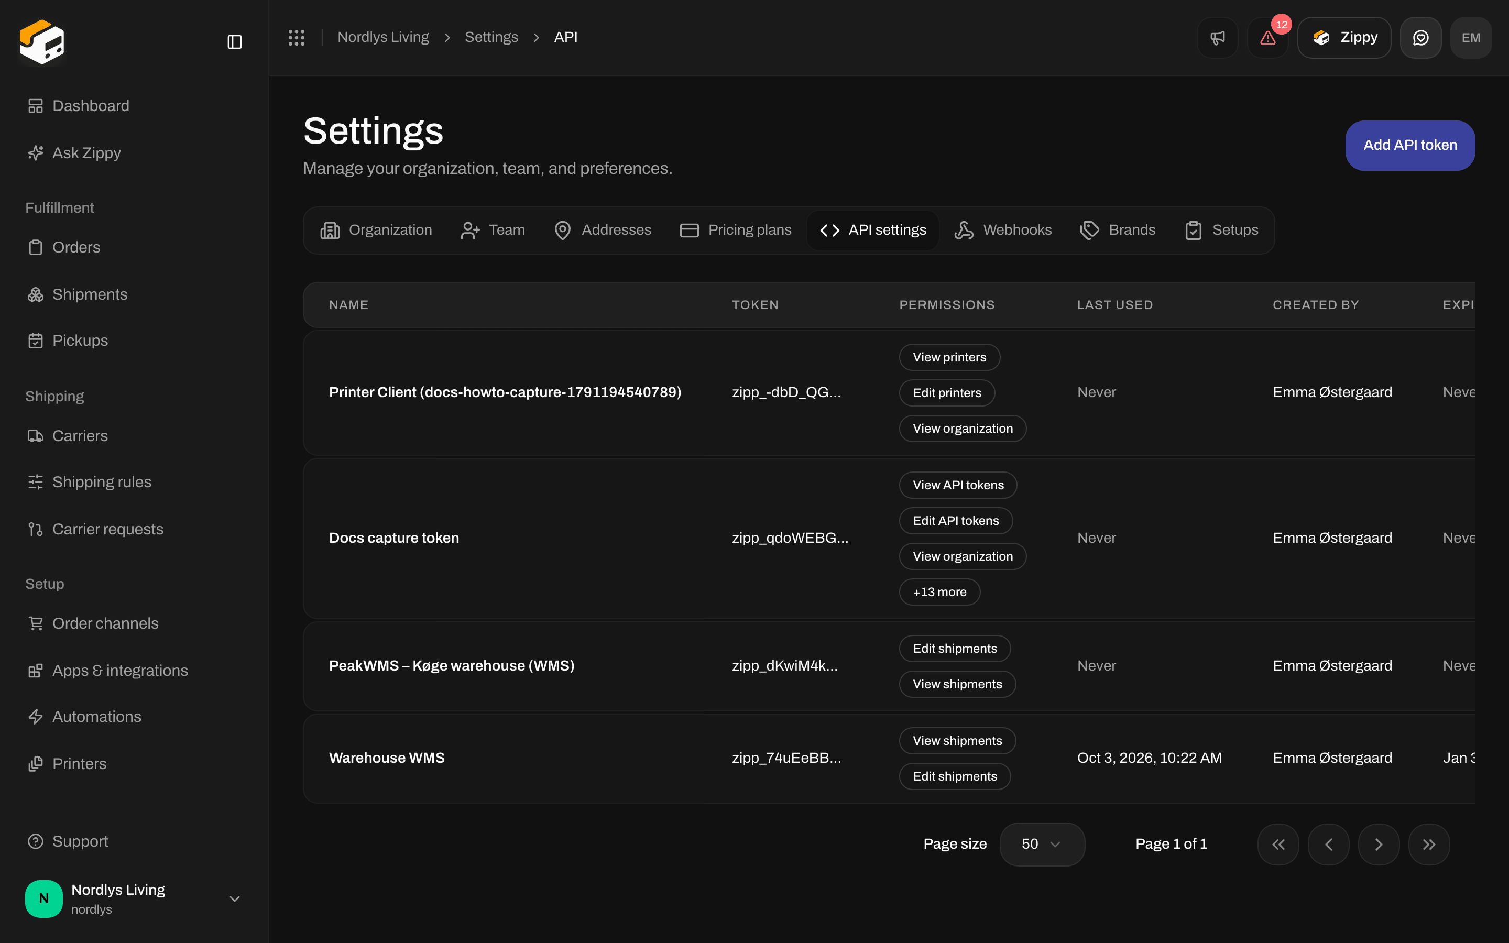Click the Add API token button
The height and width of the screenshot is (943, 1509).
pos(1410,145)
